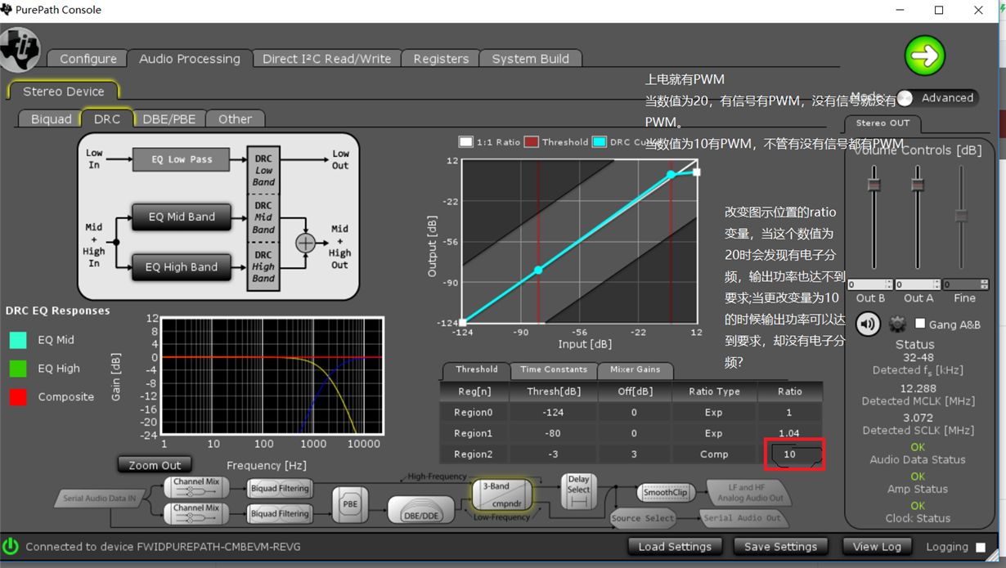Click the Out A volume slider
Image resolution: width=1006 pixels, height=568 pixels.
(918, 185)
